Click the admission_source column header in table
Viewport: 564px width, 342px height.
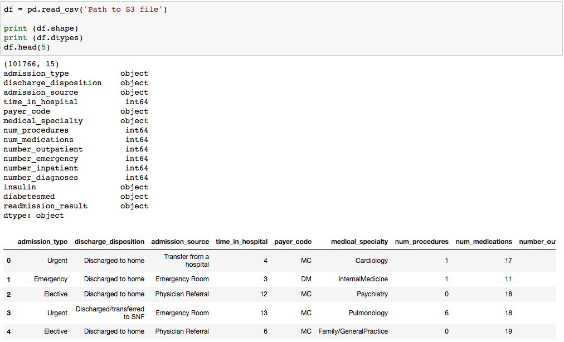tap(180, 242)
